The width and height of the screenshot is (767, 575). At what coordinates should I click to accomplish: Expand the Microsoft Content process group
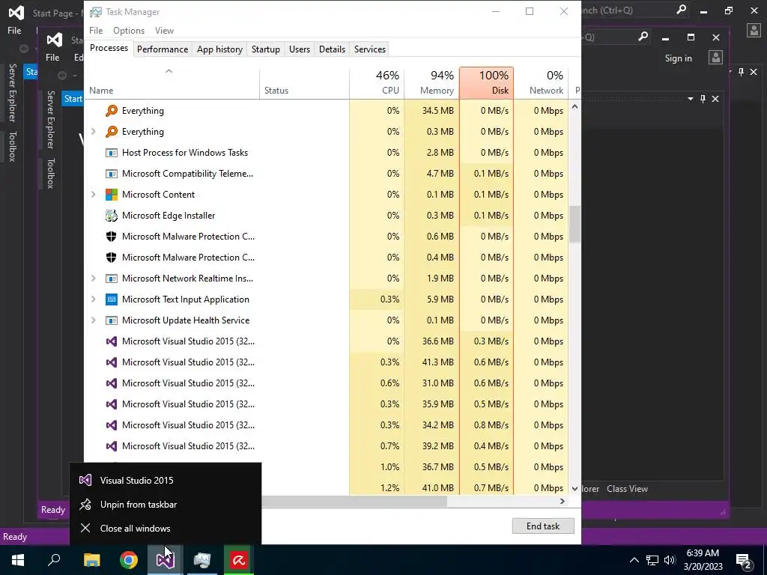coord(94,195)
